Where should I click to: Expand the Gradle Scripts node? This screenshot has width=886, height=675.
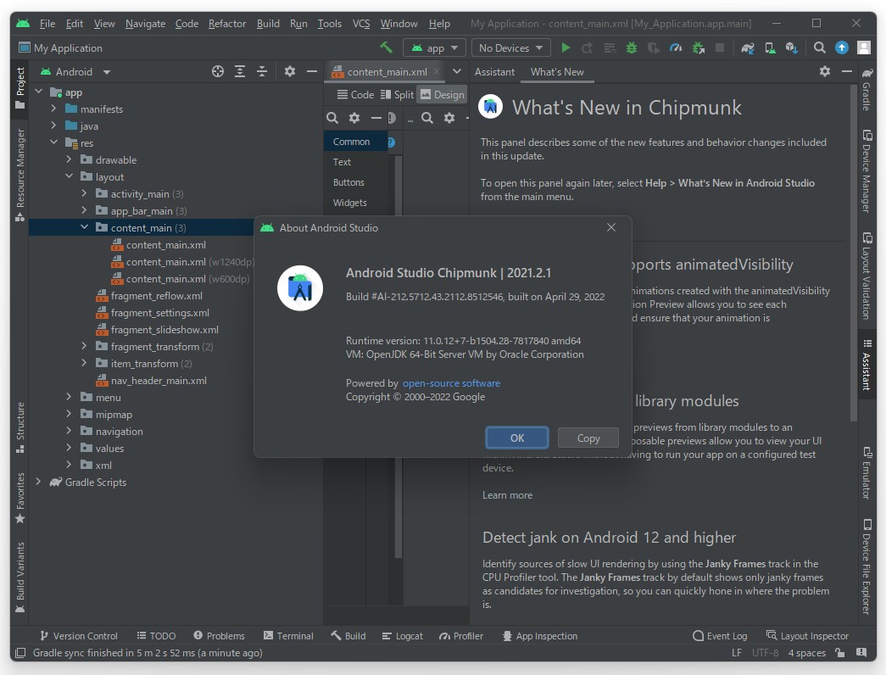pos(38,482)
